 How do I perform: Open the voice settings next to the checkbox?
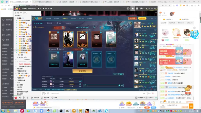(x=60, y=49)
